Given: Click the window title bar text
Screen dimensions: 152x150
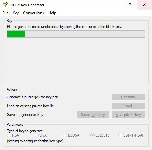Looking at the screenshot, I should coord(27,5).
